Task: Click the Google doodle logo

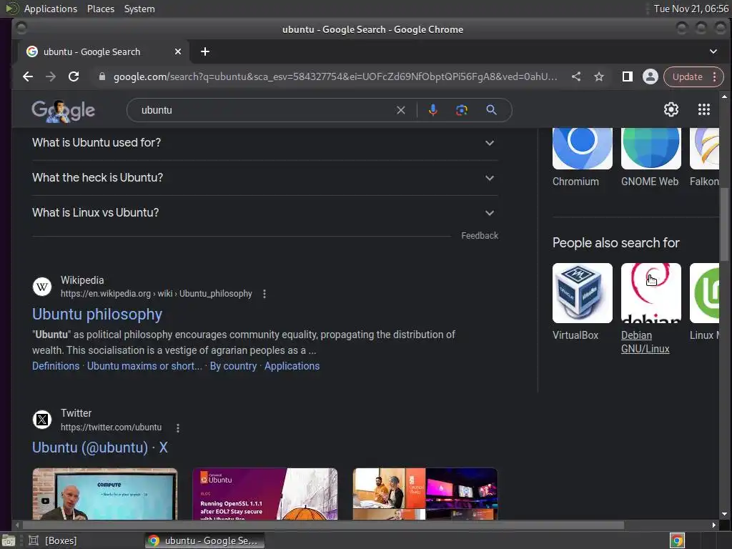Action: point(63,111)
